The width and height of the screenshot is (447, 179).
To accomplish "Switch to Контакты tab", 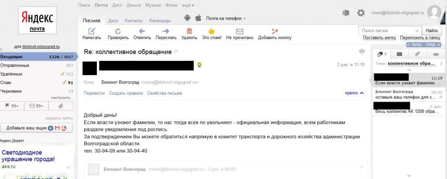I will (x=134, y=21).
